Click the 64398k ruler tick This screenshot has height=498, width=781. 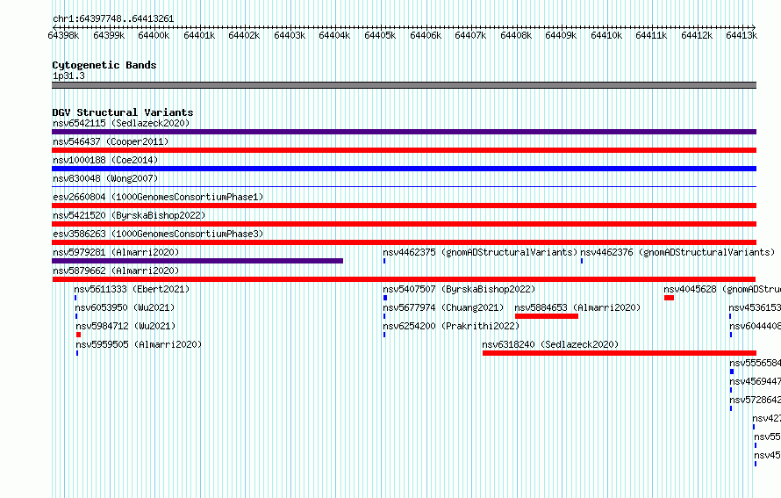click(x=63, y=35)
